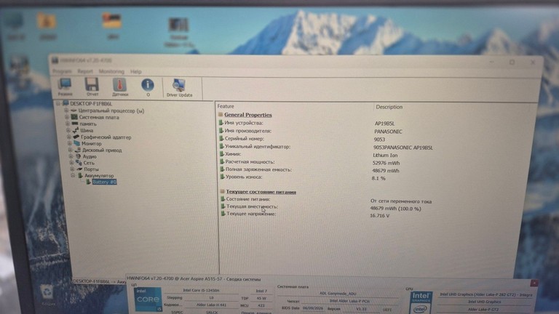
Task: Click the PANASONIC manufacturer value
Action: (388, 132)
